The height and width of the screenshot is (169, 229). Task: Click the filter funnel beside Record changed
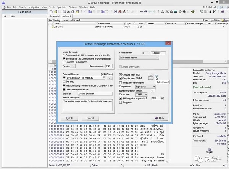[x=185, y=24]
